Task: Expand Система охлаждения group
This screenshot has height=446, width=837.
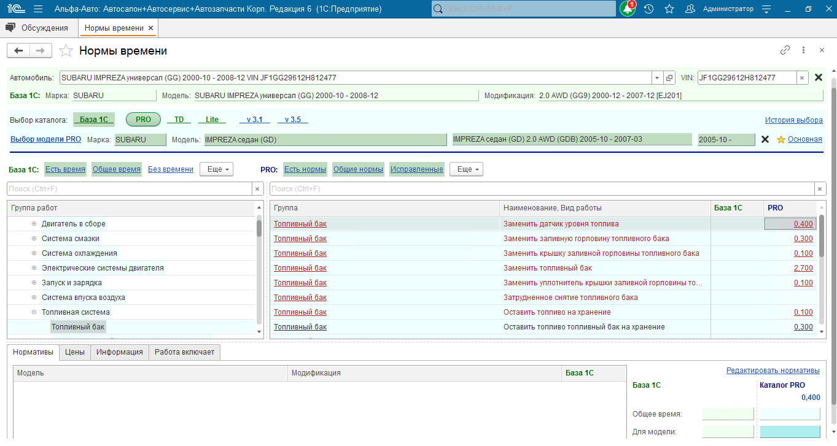Action: coord(34,253)
